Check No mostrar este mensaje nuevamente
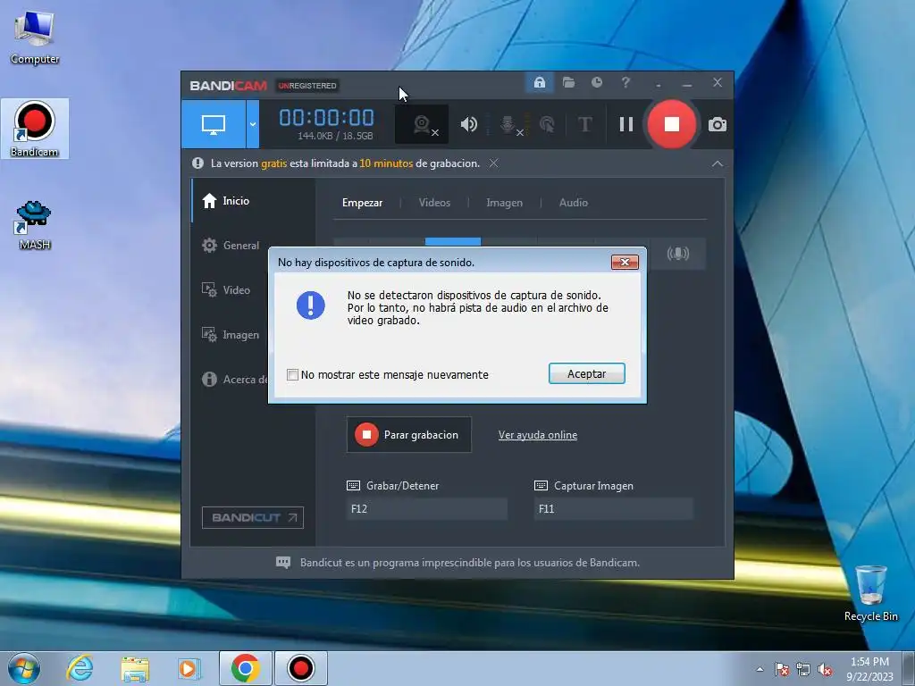The width and height of the screenshot is (915, 686). click(x=292, y=374)
